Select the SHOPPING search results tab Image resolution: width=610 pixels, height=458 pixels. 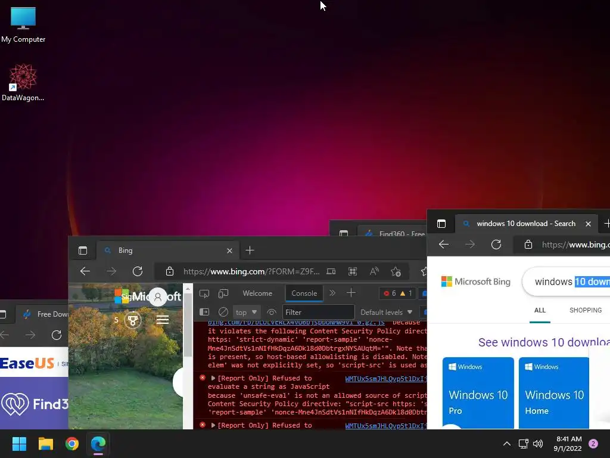click(586, 310)
